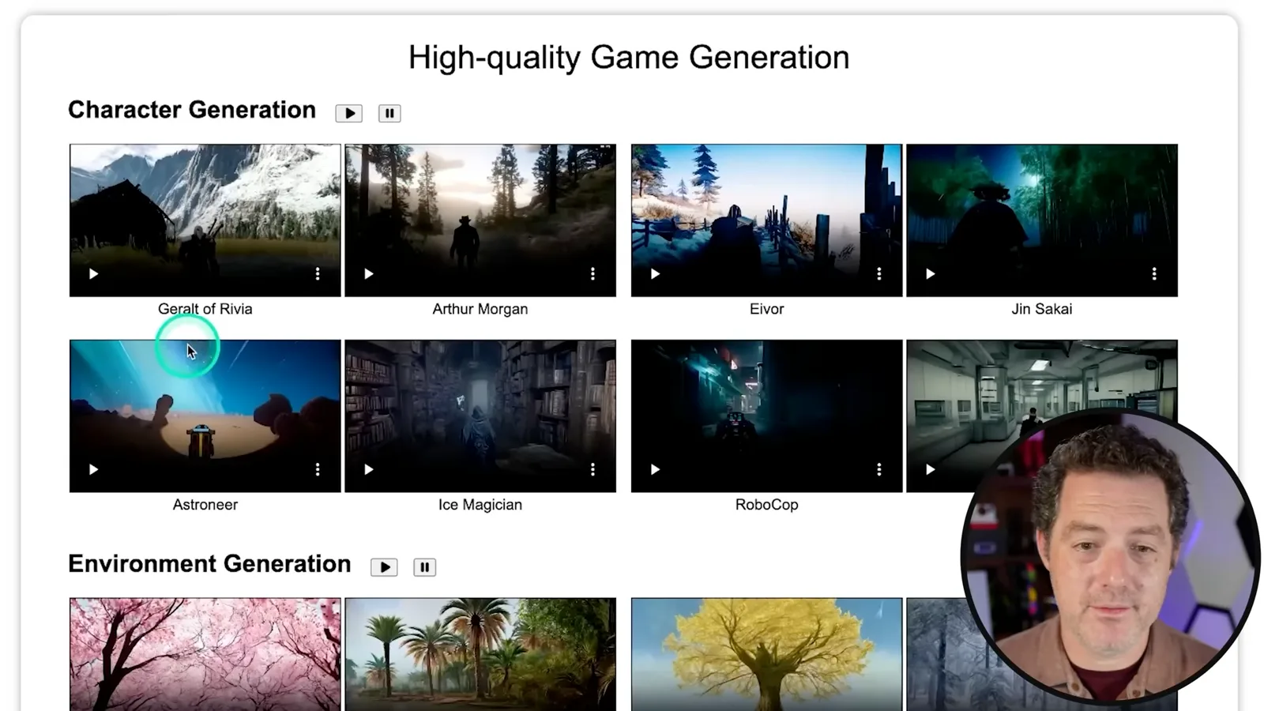
Task: Click the "Character Generation" heading
Action: point(192,110)
